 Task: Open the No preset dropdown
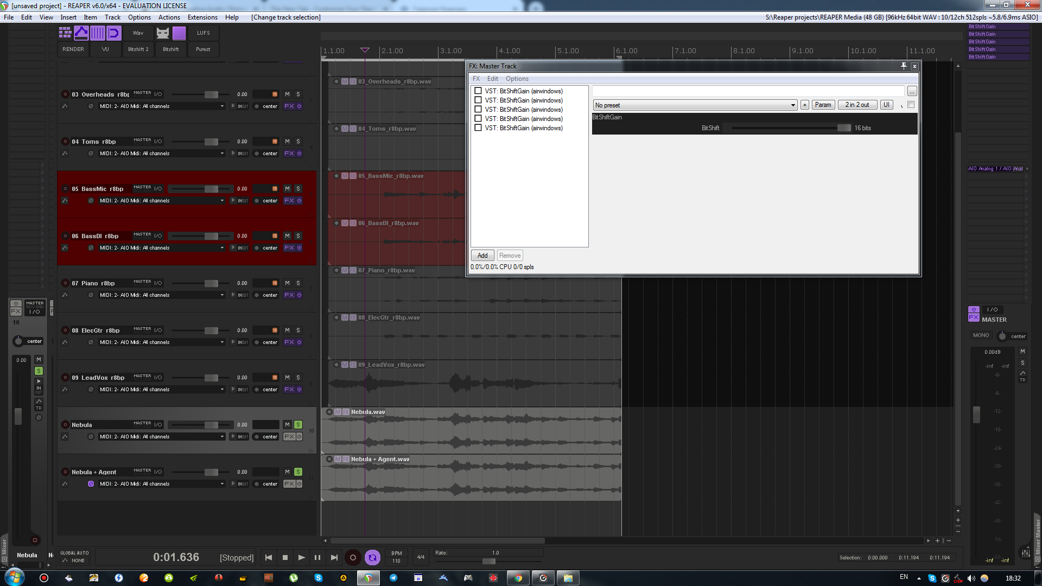[695, 105]
